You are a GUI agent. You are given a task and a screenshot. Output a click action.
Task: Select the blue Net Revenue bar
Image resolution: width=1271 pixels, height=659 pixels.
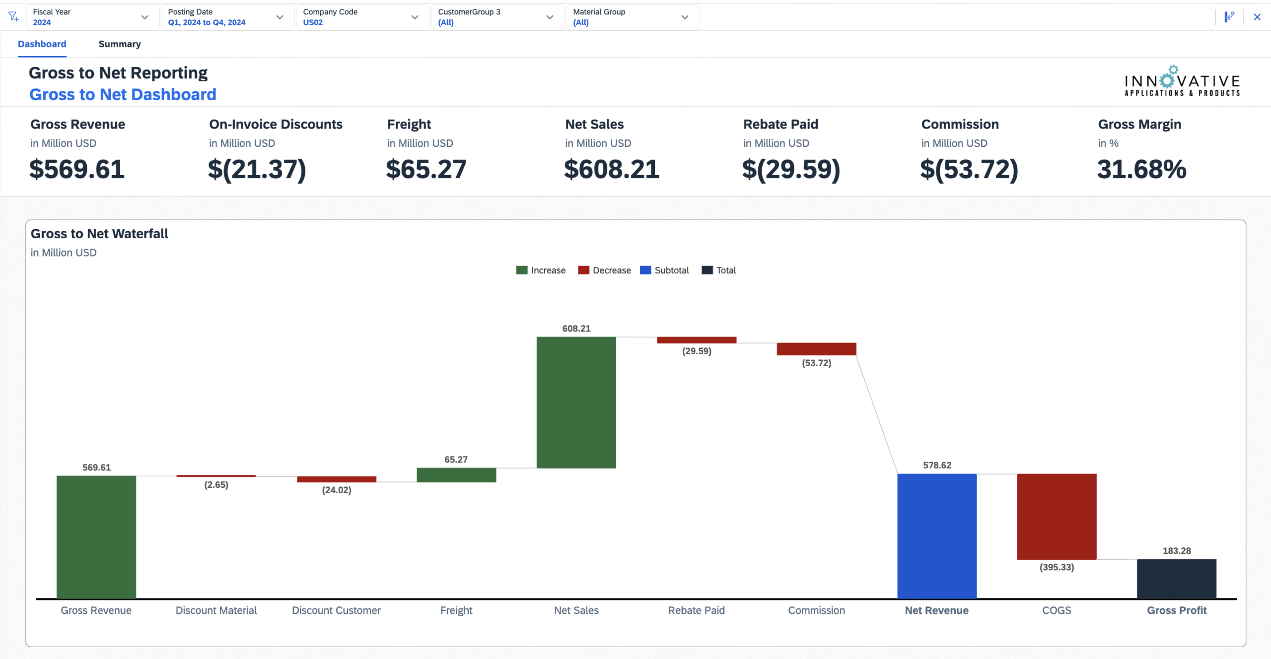(936, 536)
